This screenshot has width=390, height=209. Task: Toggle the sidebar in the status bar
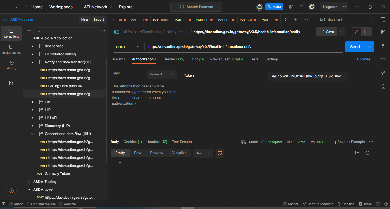tap(3, 204)
